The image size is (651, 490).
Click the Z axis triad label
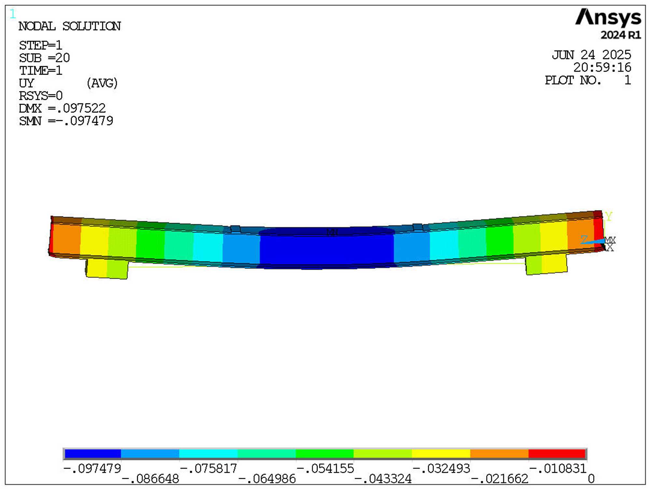584,239
